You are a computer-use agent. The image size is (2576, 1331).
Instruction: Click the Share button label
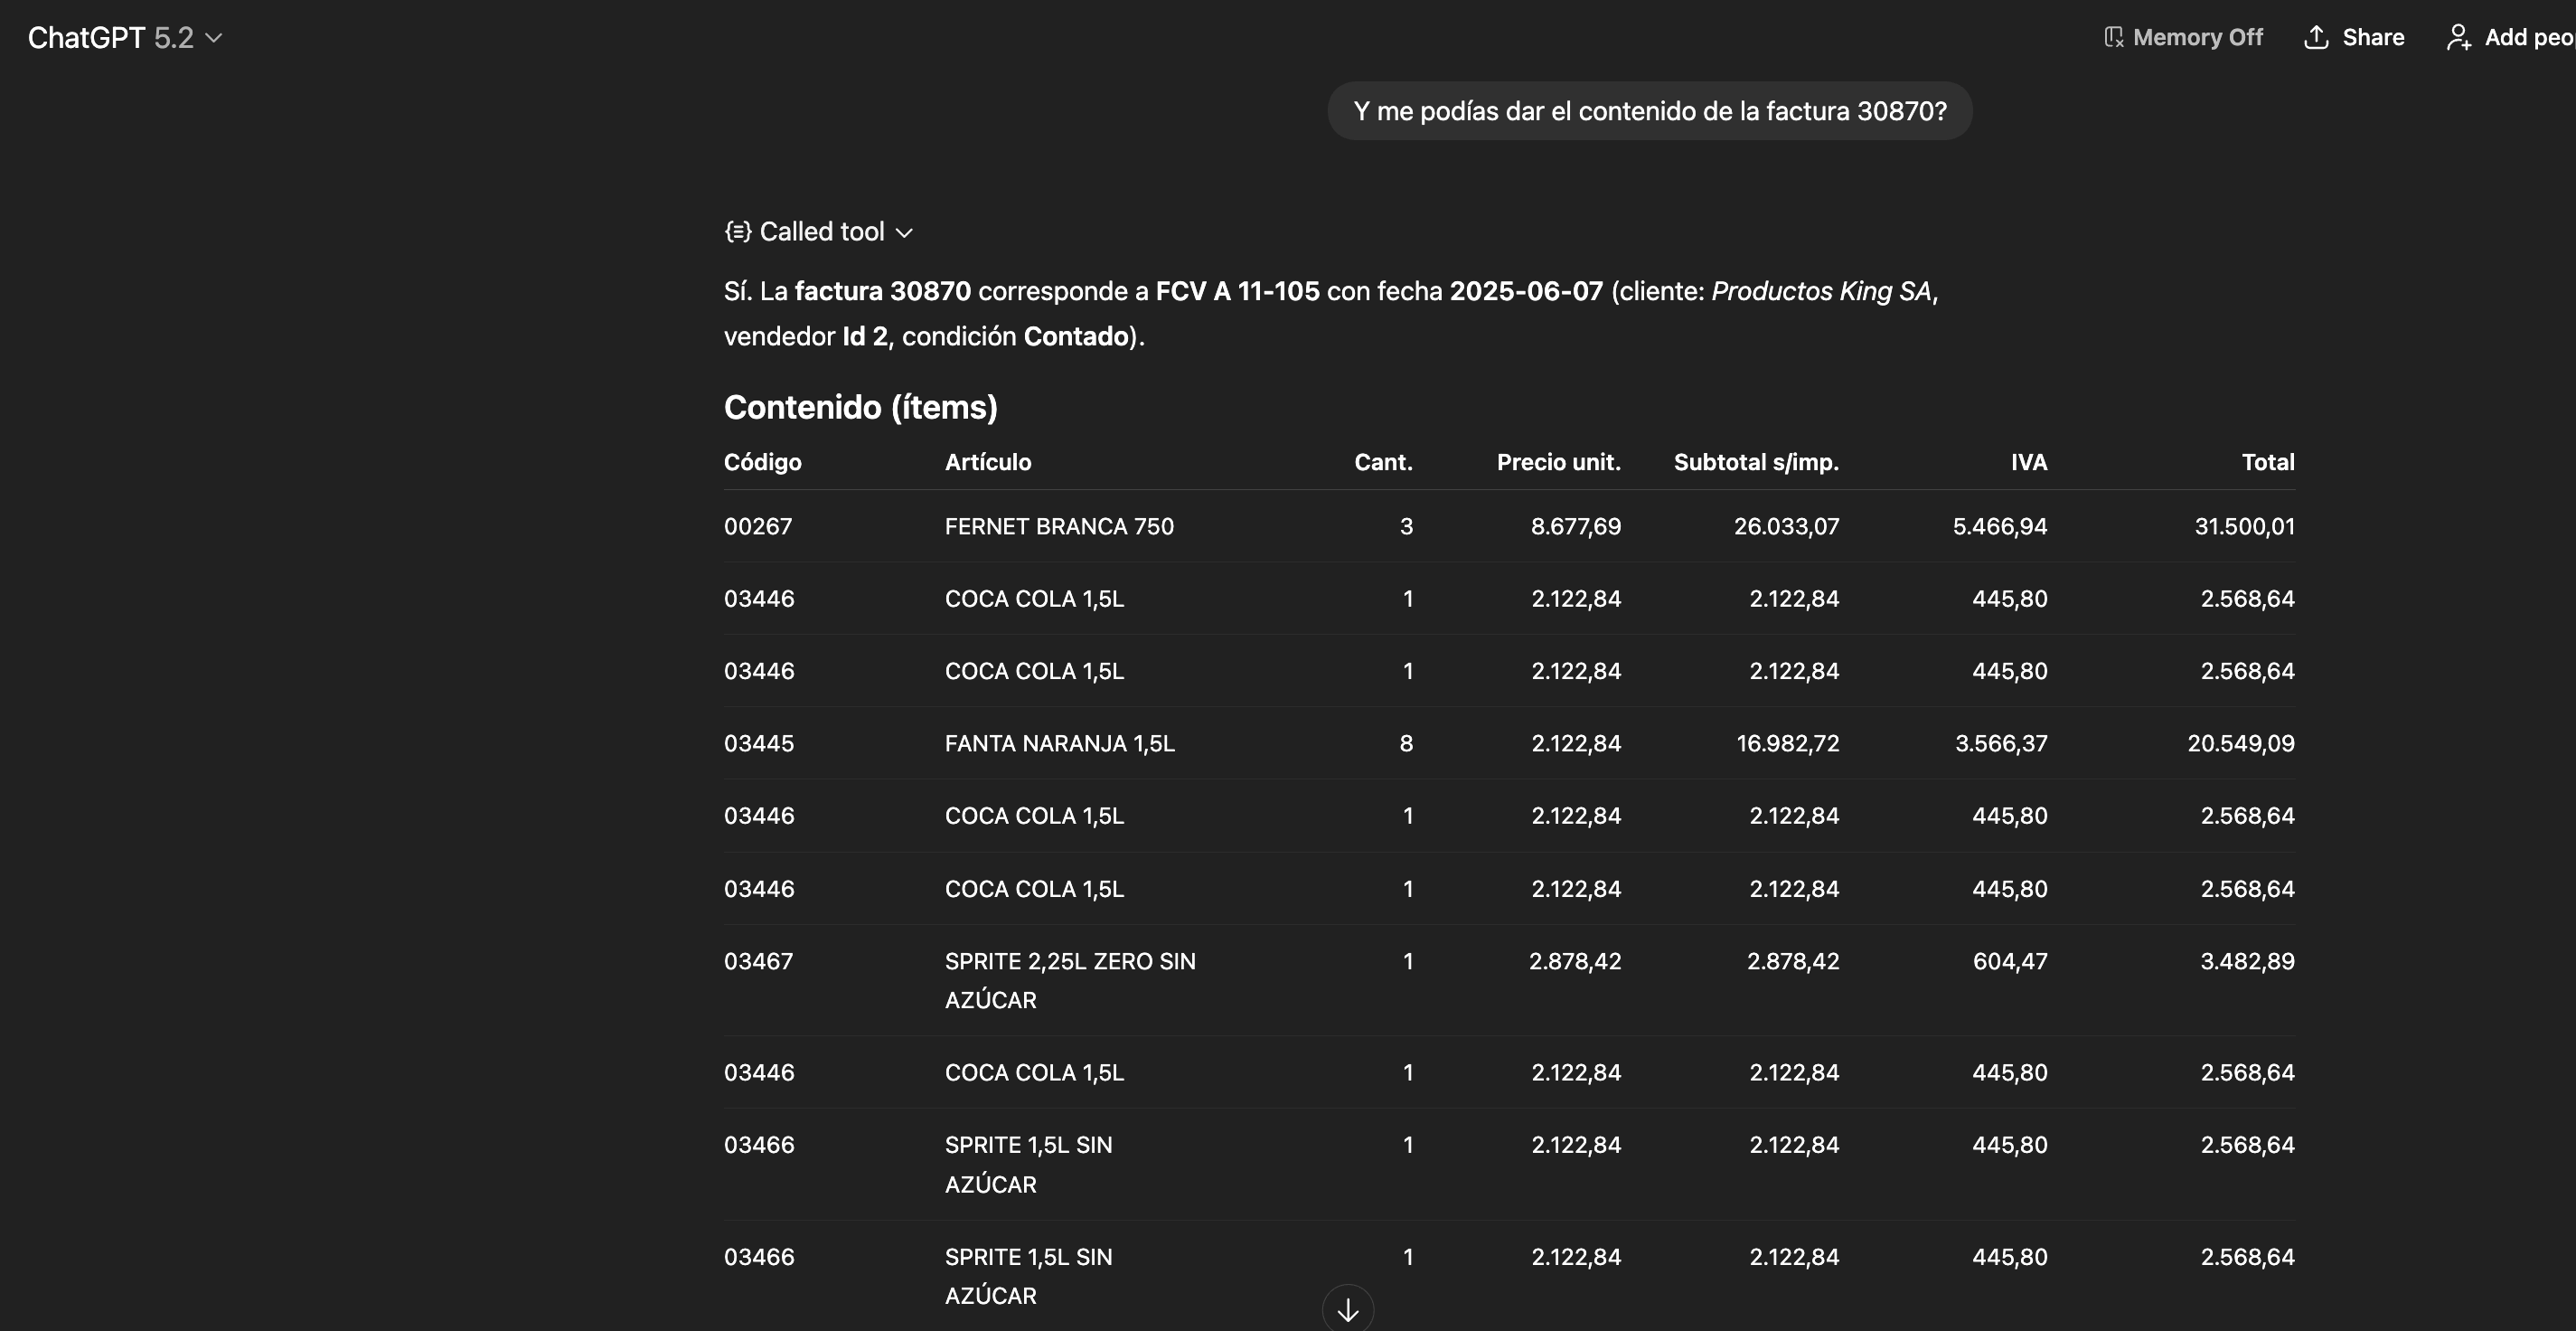pos(2372,37)
